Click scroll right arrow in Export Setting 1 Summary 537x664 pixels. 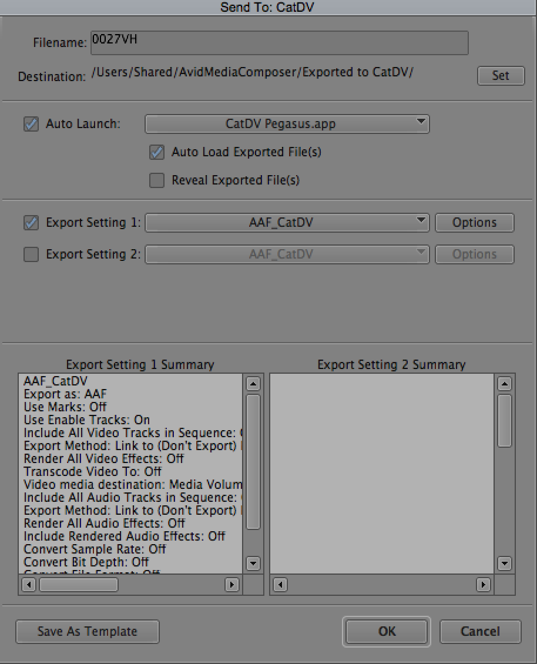click(x=231, y=585)
